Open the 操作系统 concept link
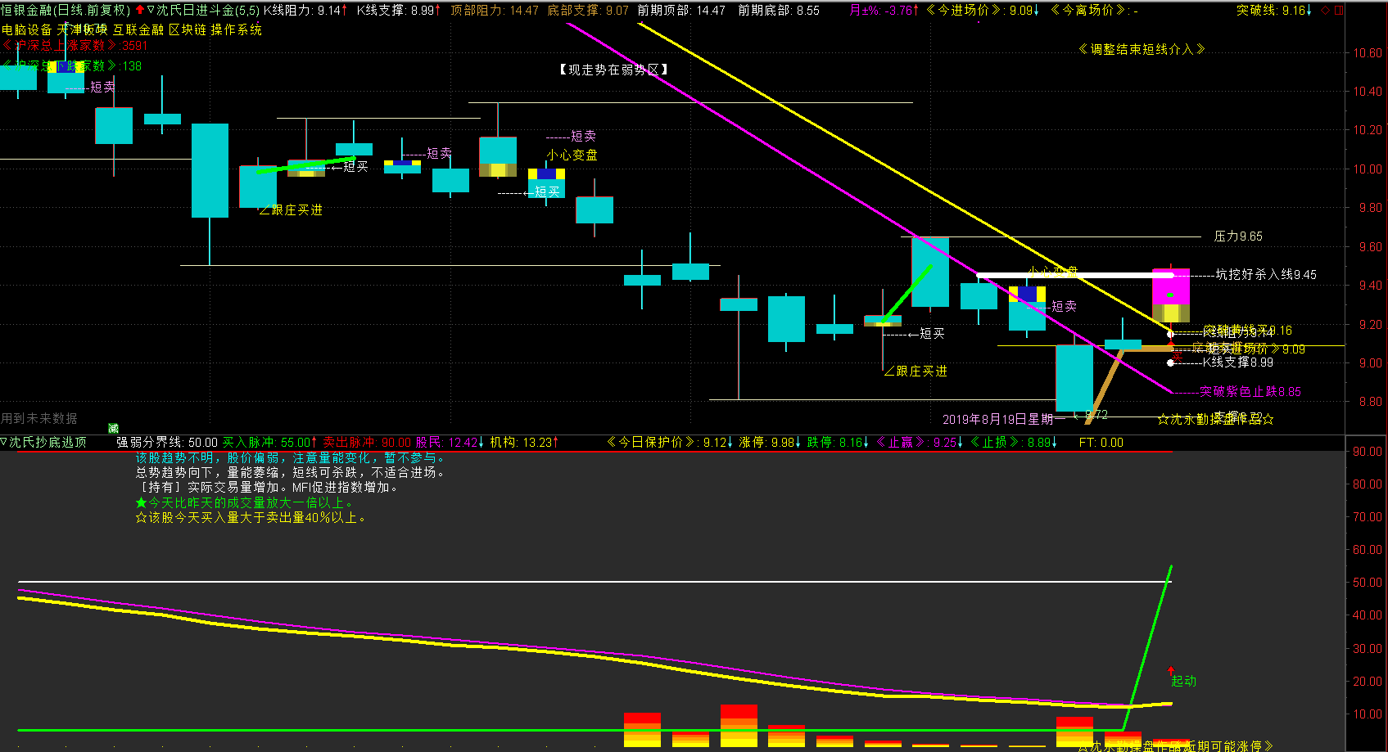The width and height of the screenshot is (1388, 752). click(x=237, y=29)
